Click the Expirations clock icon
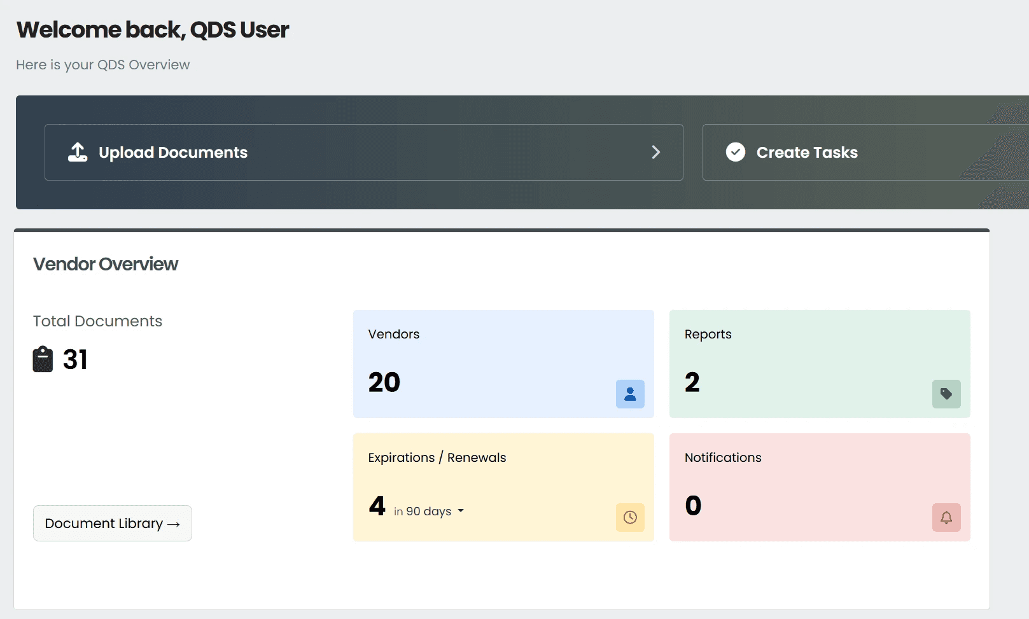 point(630,517)
